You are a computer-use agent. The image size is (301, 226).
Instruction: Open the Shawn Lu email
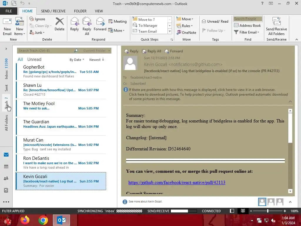(x=61, y=90)
